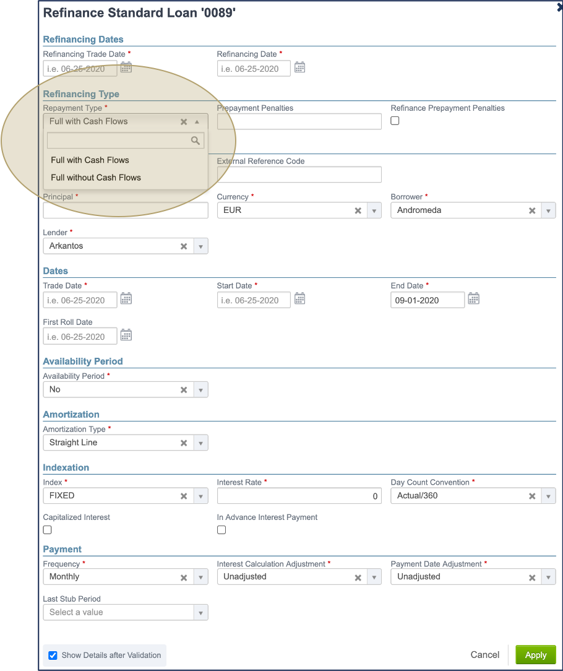Click the First Roll Date input
This screenshot has height=671, width=563.
pyautogui.click(x=80, y=336)
